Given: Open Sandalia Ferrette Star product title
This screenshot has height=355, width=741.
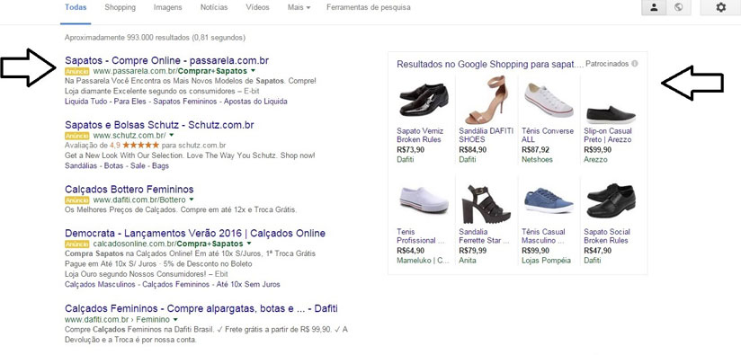Looking at the screenshot, I should (x=484, y=236).
